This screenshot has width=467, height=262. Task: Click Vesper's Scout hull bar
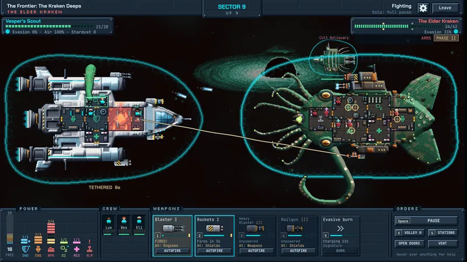point(49,26)
